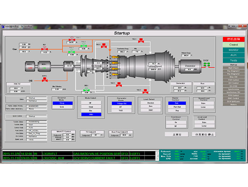Turn Cooldown Control On
The height and width of the screenshot is (187, 248).
pyautogui.click(x=176, y=122)
